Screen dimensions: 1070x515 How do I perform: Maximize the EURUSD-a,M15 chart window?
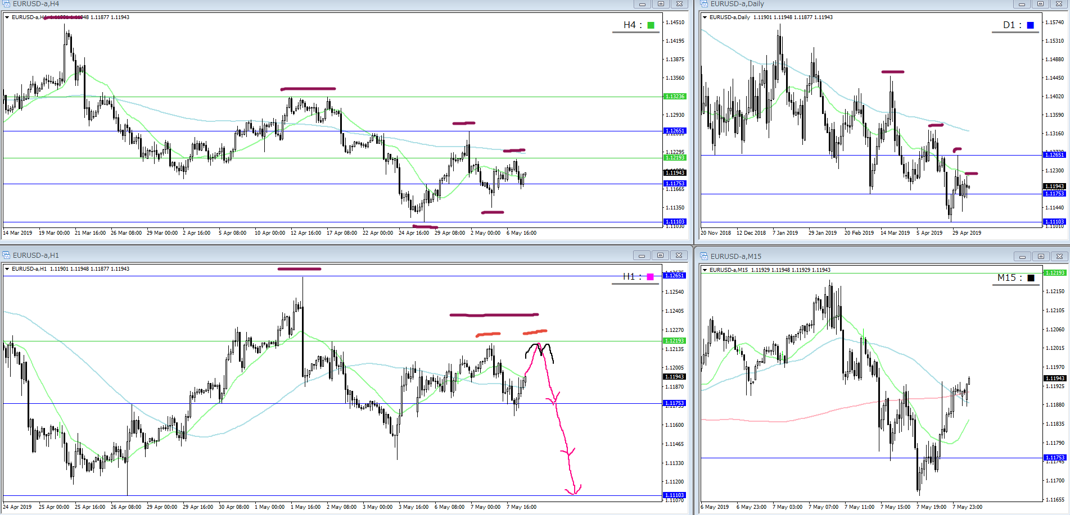[x=1041, y=257]
